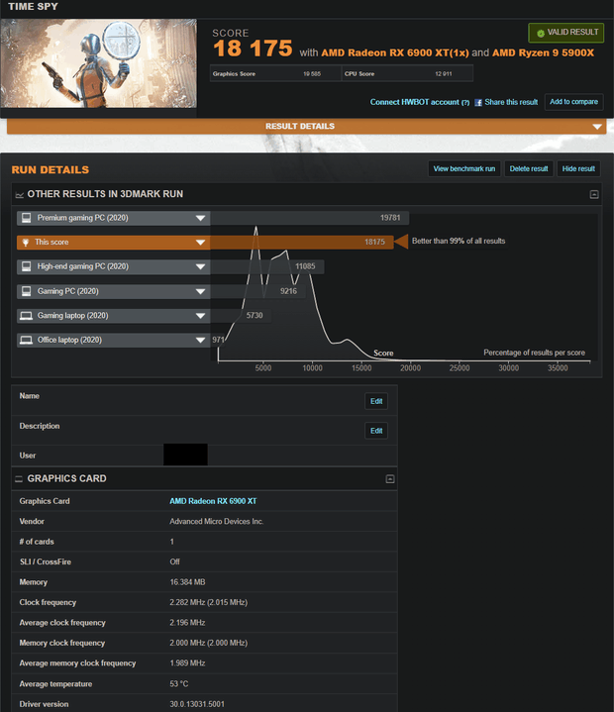Click trophy icon on This score
Viewport: 614px width, 712px height.
pos(26,243)
